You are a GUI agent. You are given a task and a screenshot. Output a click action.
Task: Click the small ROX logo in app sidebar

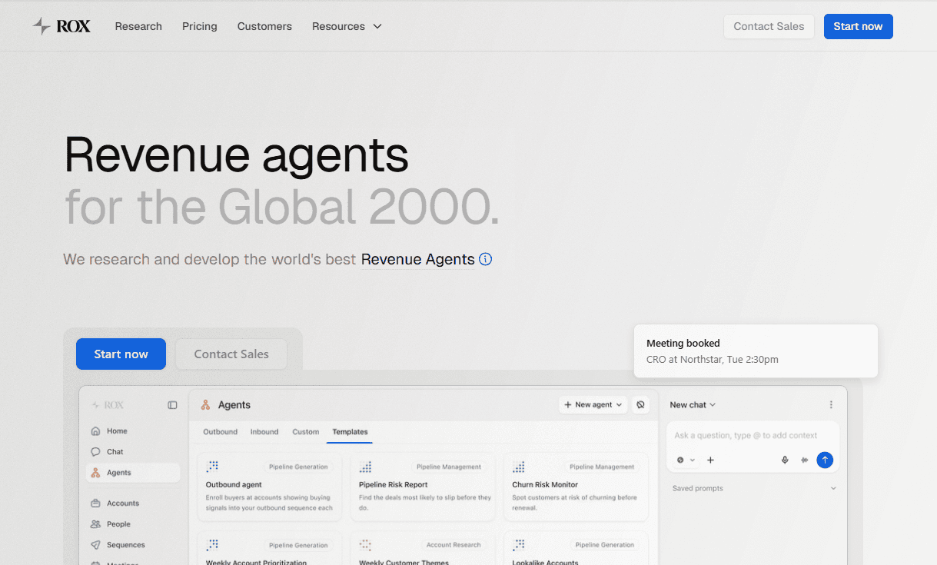click(x=108, y=405)
